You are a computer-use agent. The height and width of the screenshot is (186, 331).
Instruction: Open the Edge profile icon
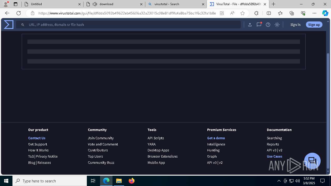pyautogui.click(x=5, y=4)
